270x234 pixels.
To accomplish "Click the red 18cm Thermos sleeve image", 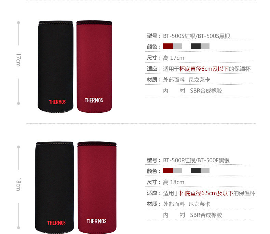I will pyautogui.click(x=97, y=188).
